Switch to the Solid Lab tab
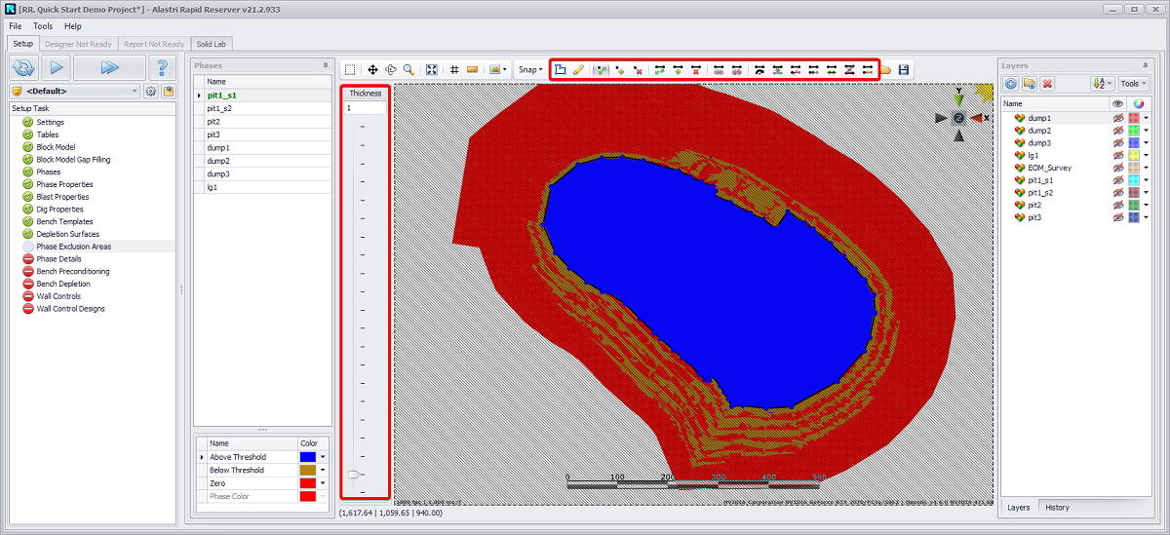Screen dimensions: 1170x535 212,44
